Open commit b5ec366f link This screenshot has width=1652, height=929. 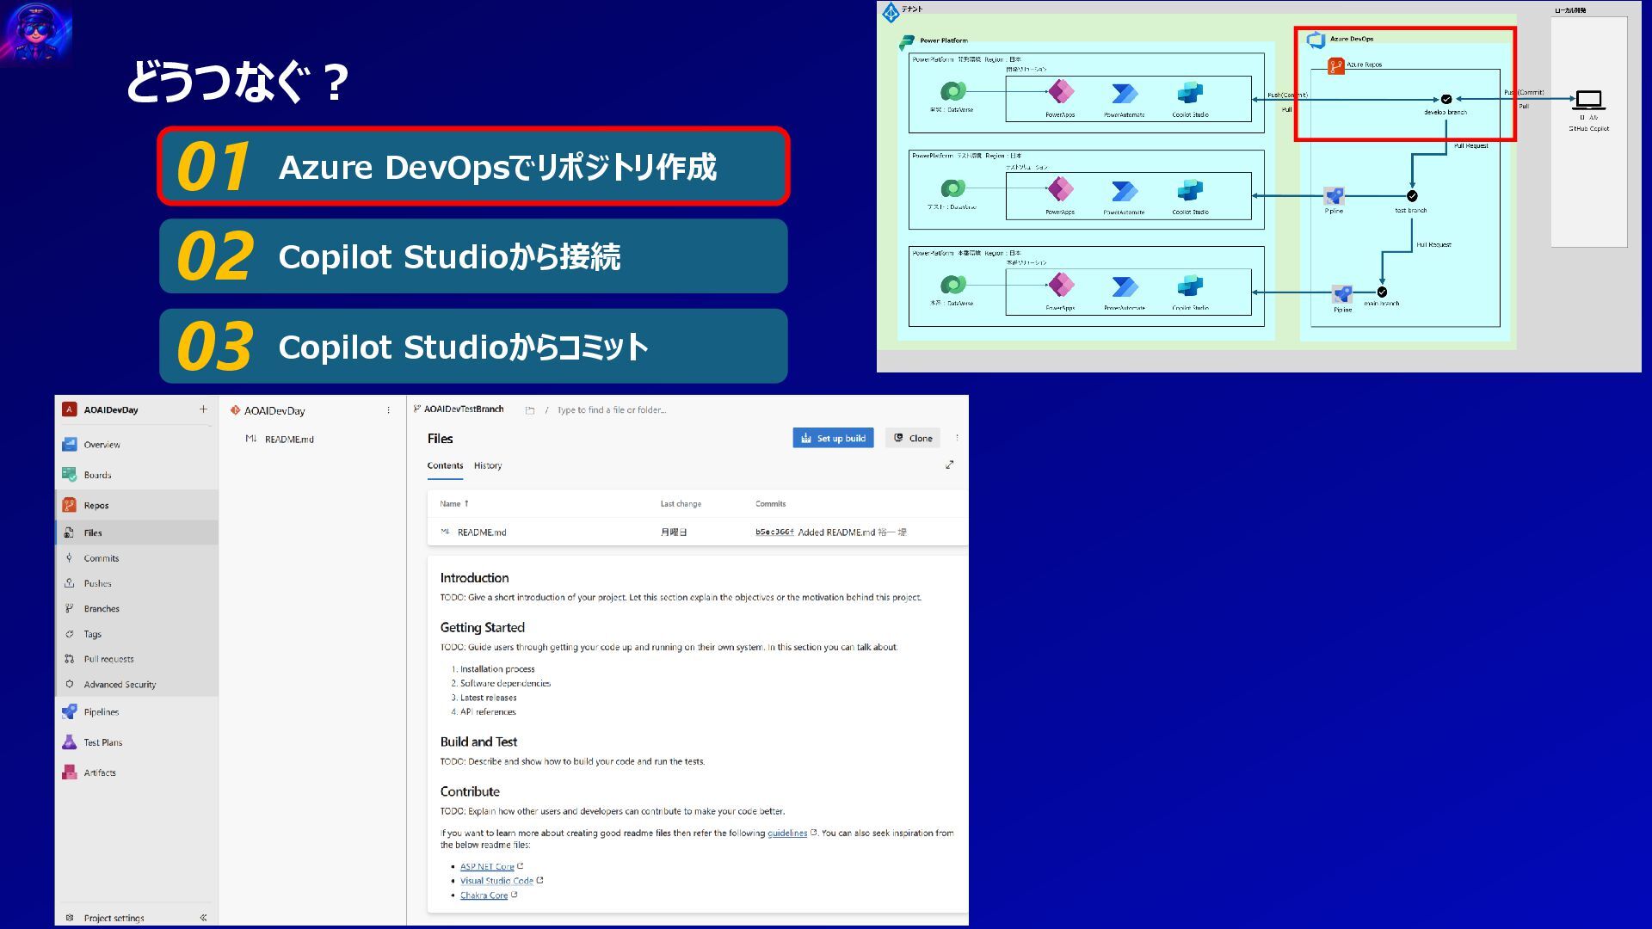775,532
